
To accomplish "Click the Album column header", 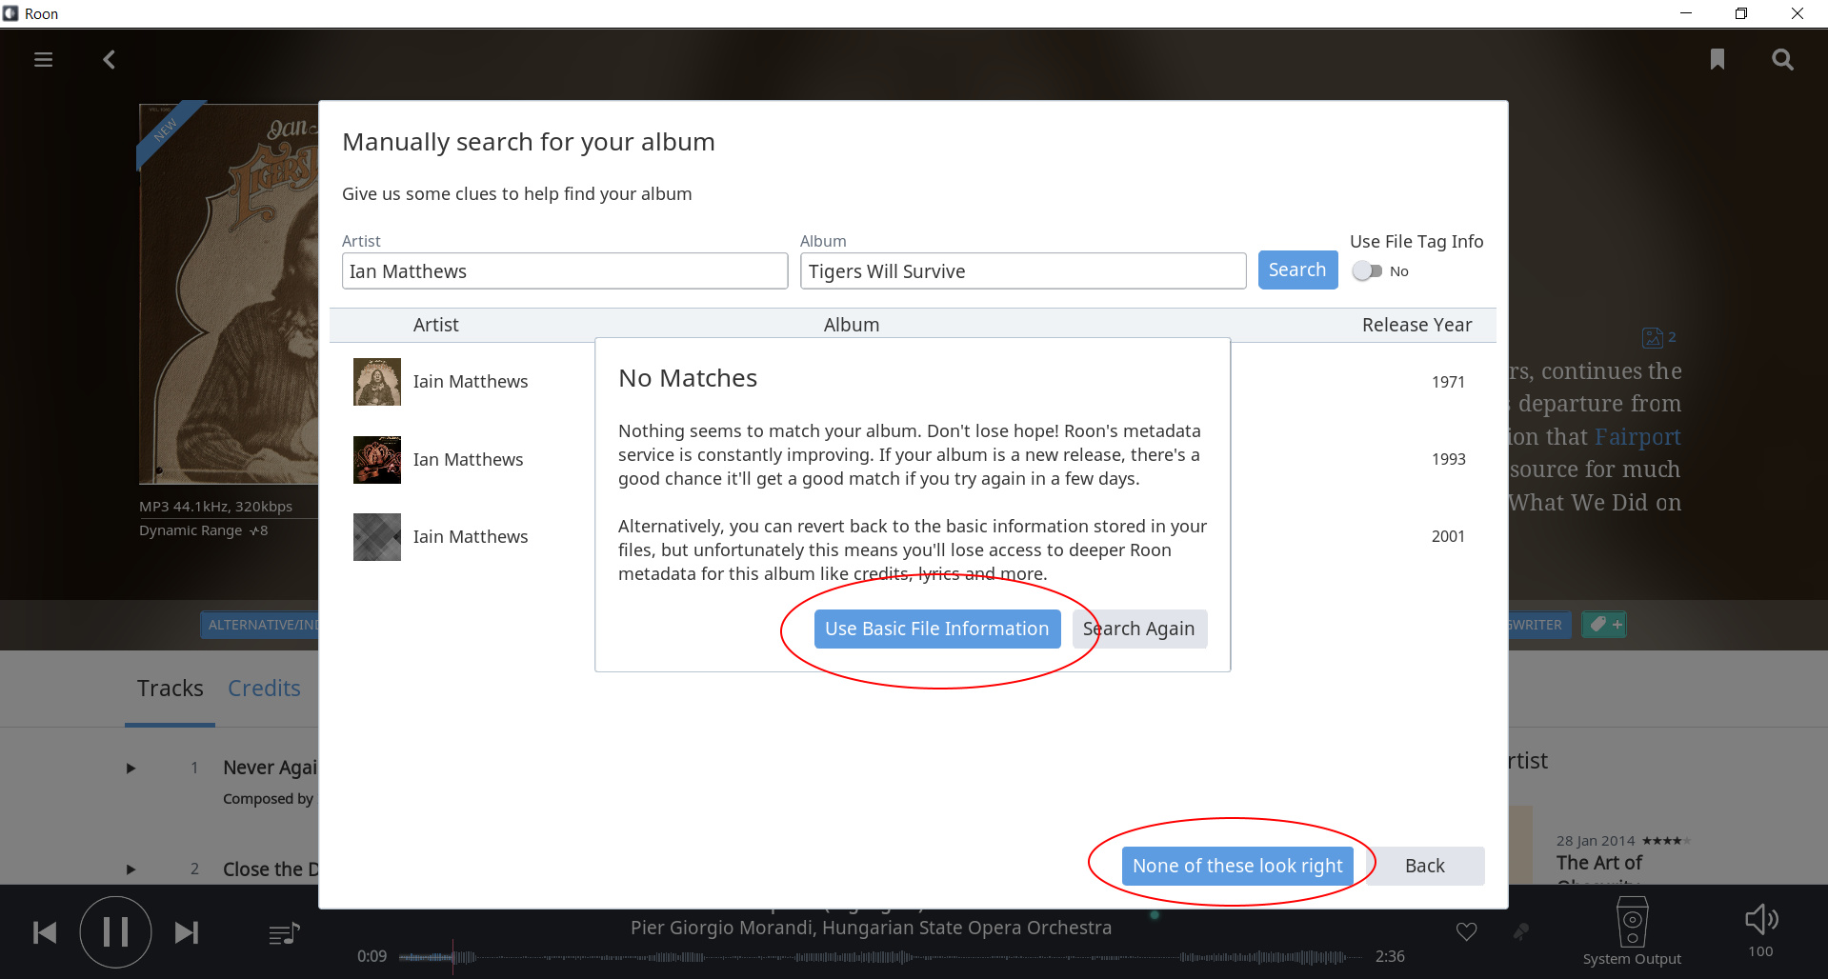I will [x=852, y=325].
